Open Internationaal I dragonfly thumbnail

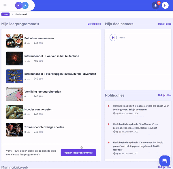(15, 76)
